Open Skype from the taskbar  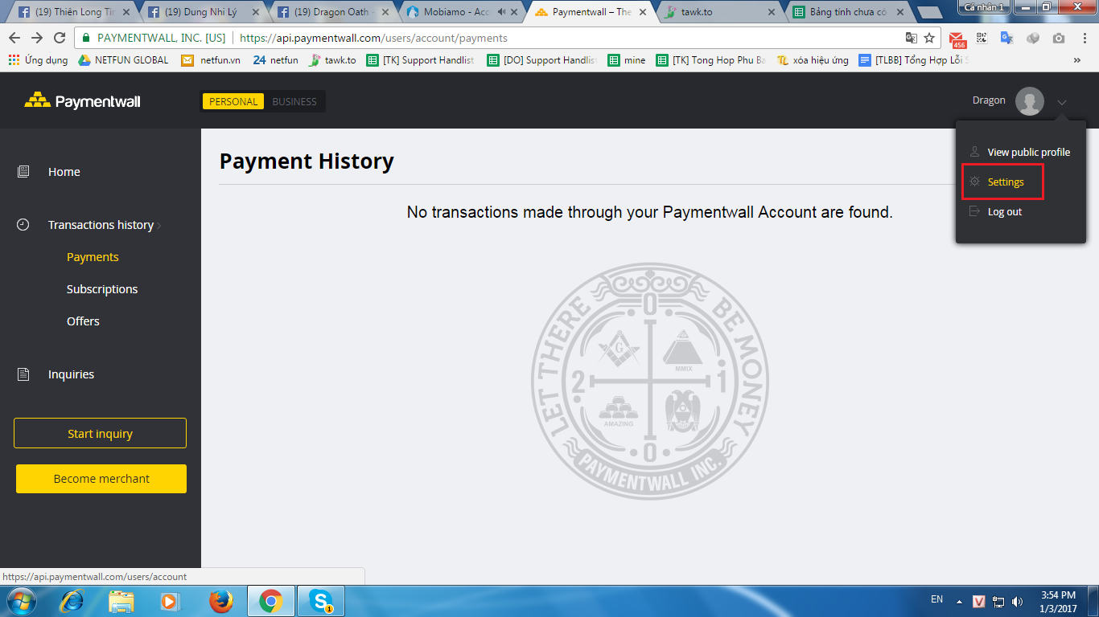coord(321,601)
